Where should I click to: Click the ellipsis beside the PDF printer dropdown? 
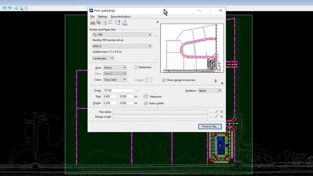[x=156, y=36]
